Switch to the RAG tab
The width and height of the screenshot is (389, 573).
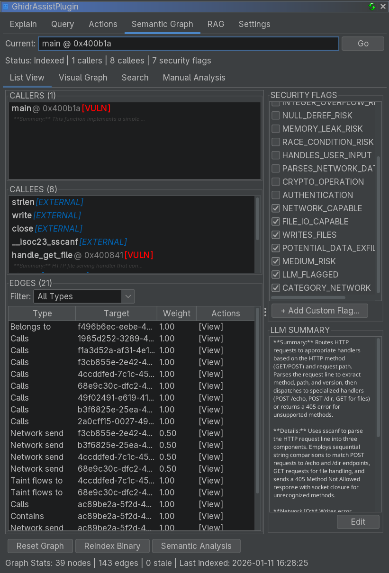pos(216,24)
